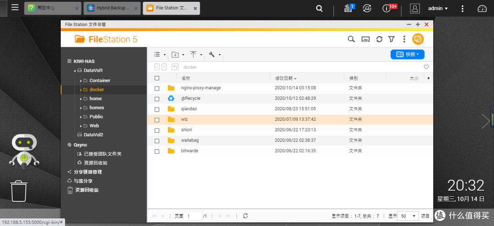Select the Web folder in tree

click(94, 125)
